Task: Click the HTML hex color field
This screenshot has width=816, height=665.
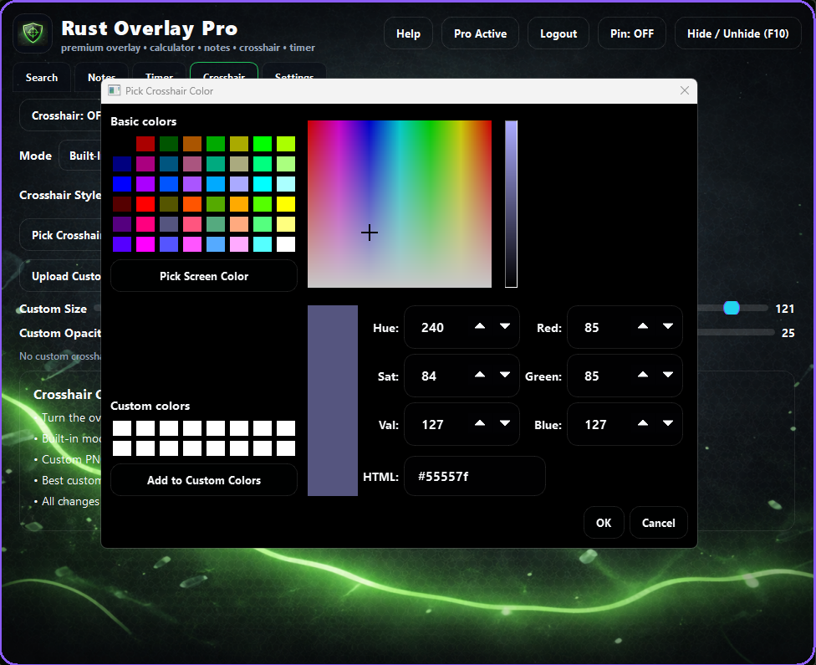Action: click(x=474, y=476)
